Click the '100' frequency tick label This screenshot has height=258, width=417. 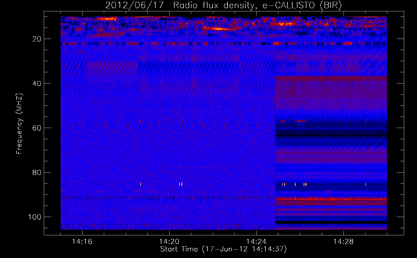pos(35,217)
